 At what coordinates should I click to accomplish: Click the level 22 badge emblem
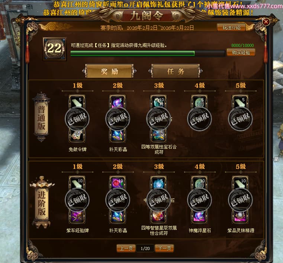pos(55,49)
